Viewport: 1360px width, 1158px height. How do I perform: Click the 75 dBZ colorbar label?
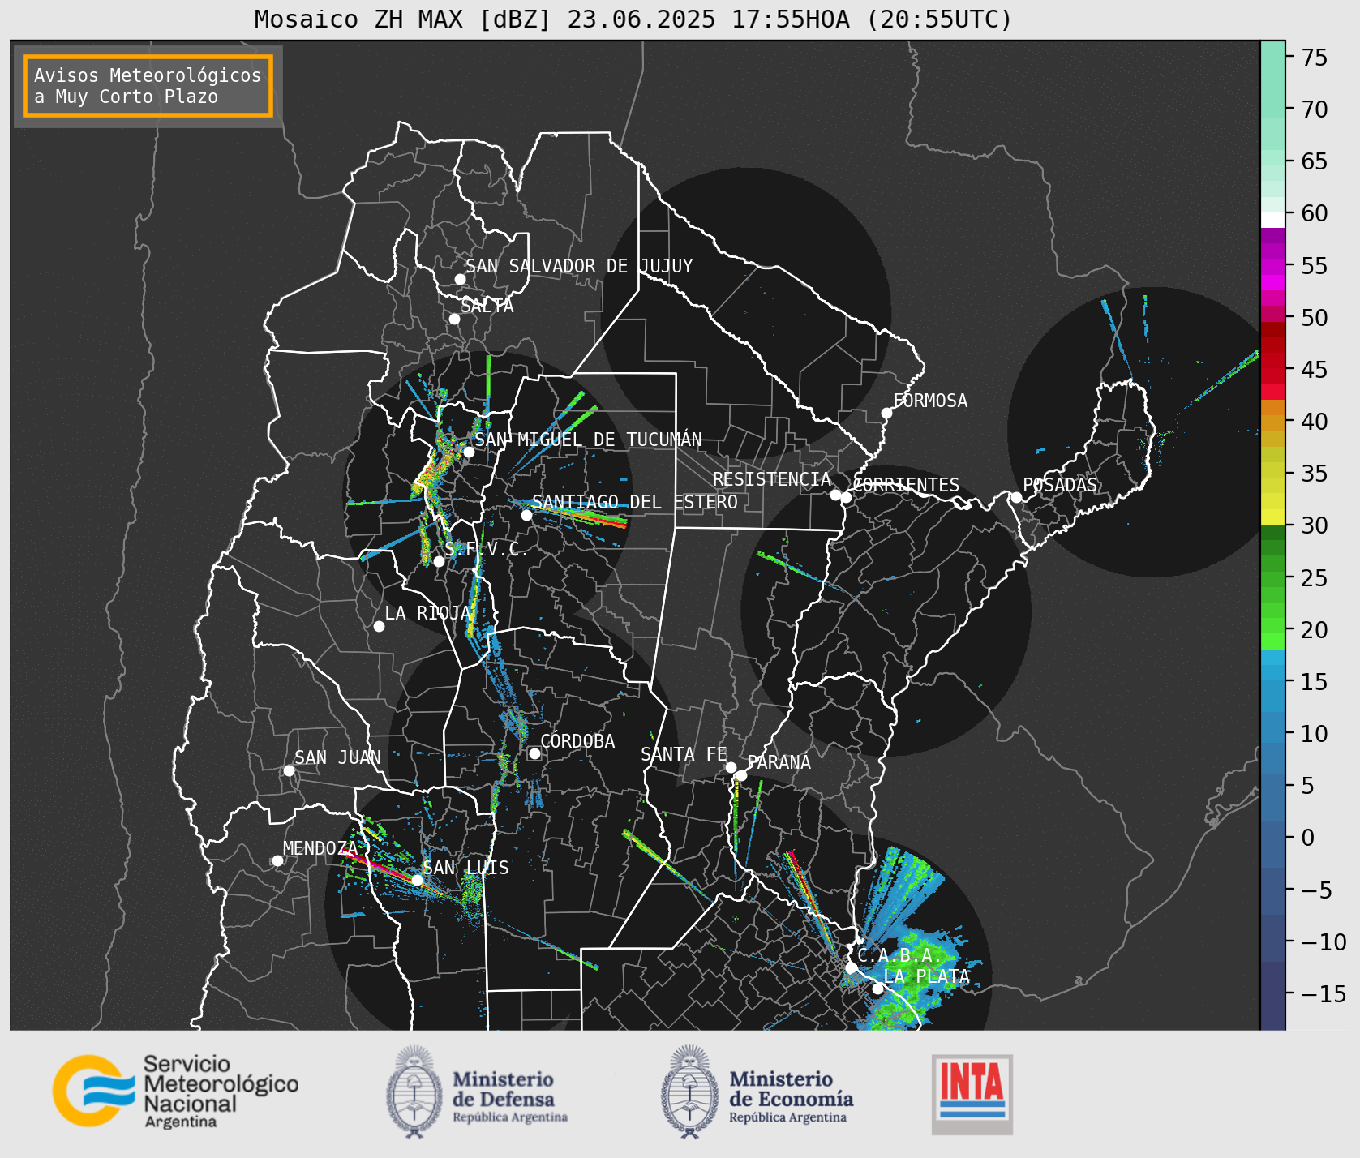[x=1315, y=58]
